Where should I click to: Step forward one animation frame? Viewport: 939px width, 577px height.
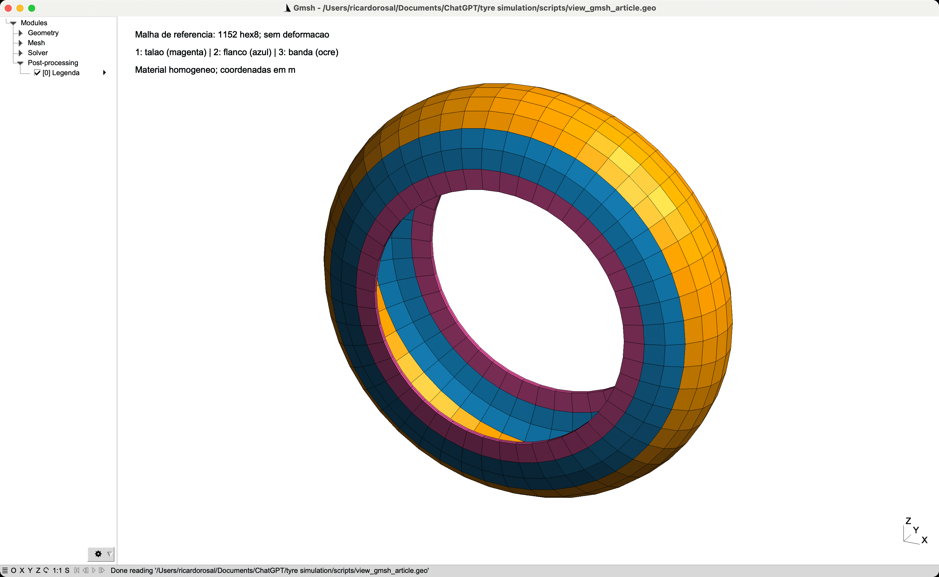(102, 570)
